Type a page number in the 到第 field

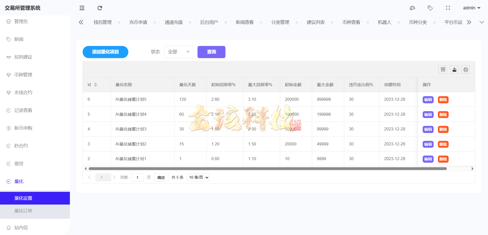(x=137, y=177)
